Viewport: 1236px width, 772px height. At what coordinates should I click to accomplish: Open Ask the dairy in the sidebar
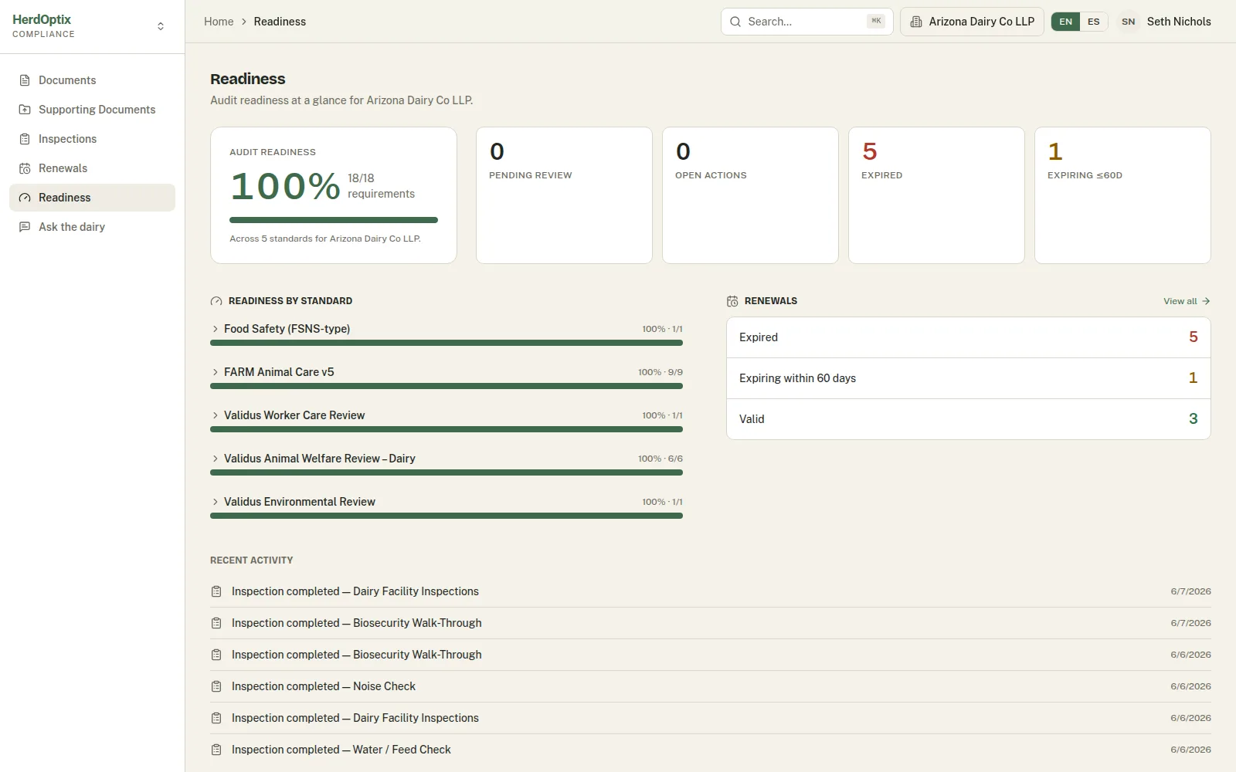(x=92, y=227)
